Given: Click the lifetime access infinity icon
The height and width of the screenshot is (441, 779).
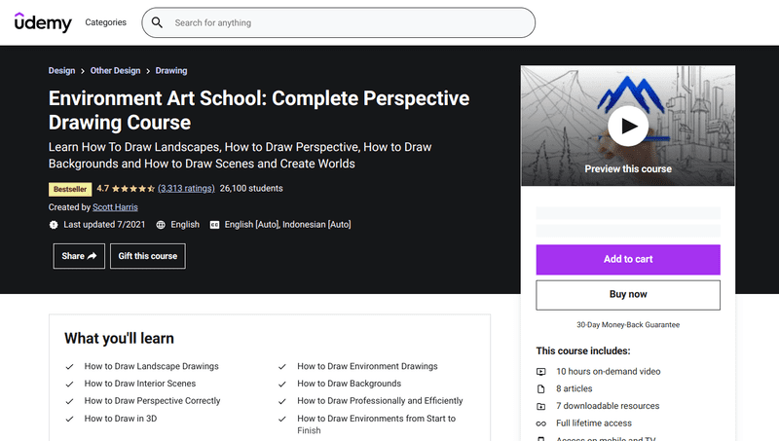Looking at the screenshot, I should pyautogui.click(x=541, y=423).
